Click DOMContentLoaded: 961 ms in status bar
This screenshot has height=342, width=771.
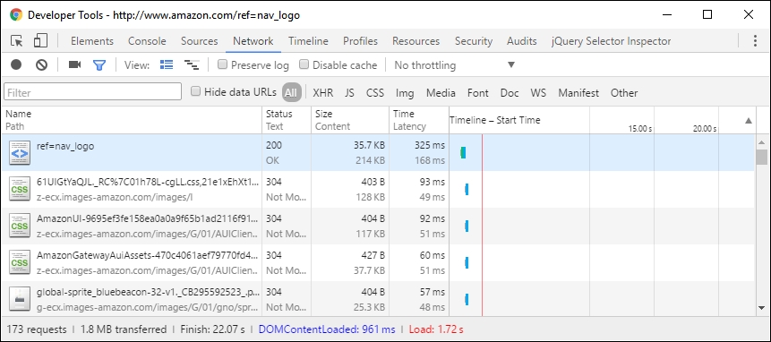(x=327, y=329)
